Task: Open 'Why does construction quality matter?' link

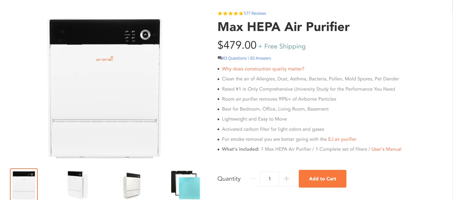Action: (x=263, y=69)
